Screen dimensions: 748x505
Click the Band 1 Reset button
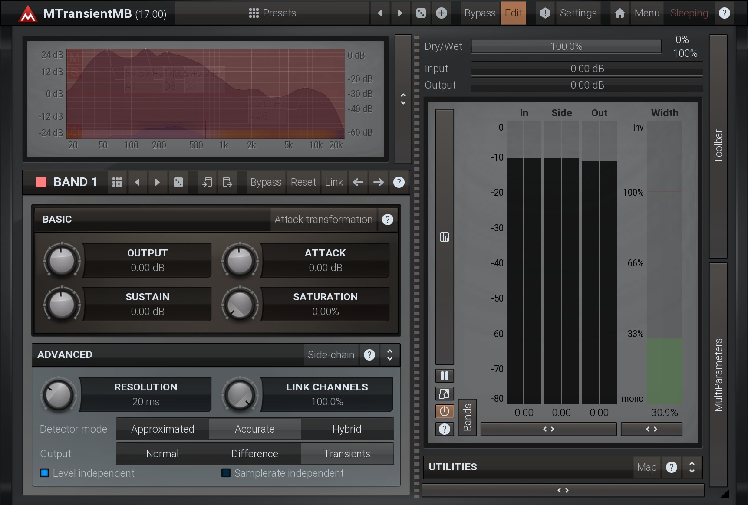[303, 182]
